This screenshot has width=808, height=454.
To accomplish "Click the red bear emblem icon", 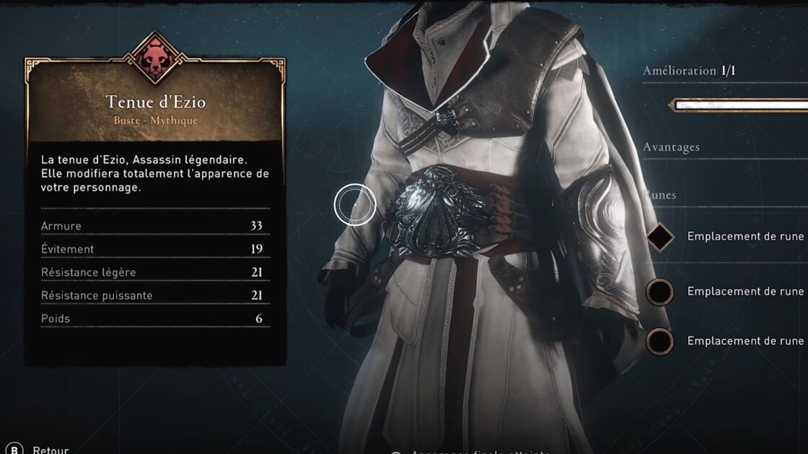I will point(155,58).
